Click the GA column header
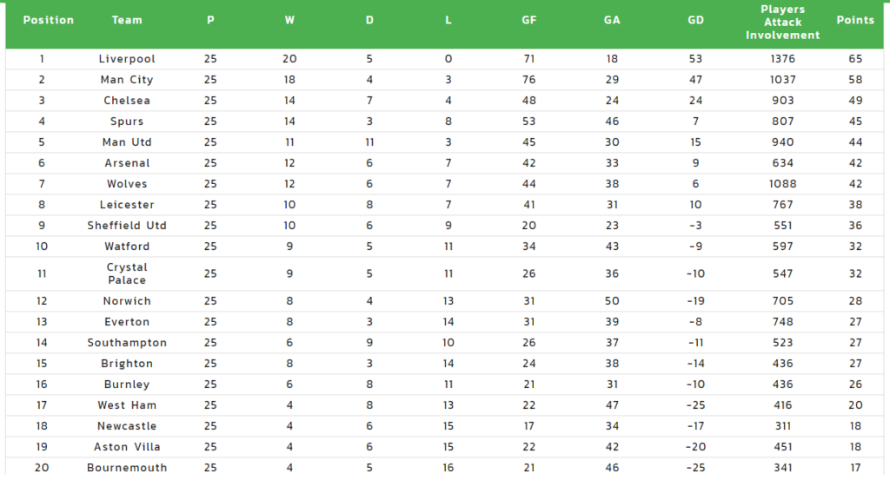 (612, 21)
